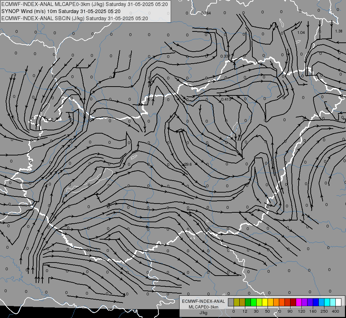Pick the white swatch at the scale's end

(x=339, y=302)
